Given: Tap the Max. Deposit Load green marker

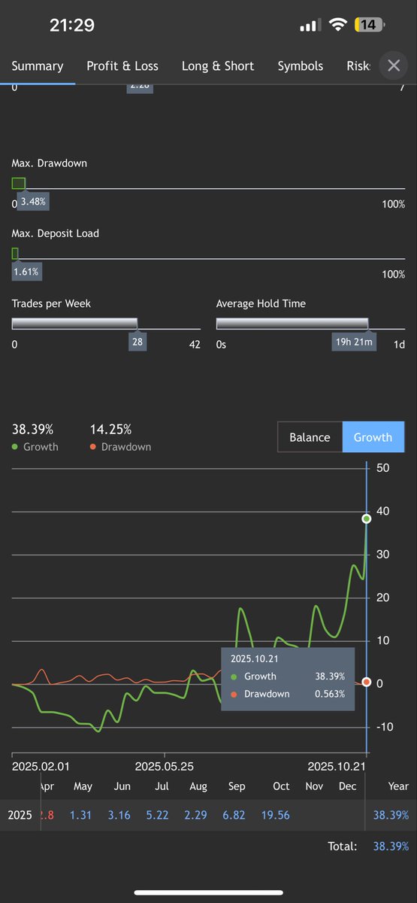Looking at the screenshot, I should click(x=15, y=254).
